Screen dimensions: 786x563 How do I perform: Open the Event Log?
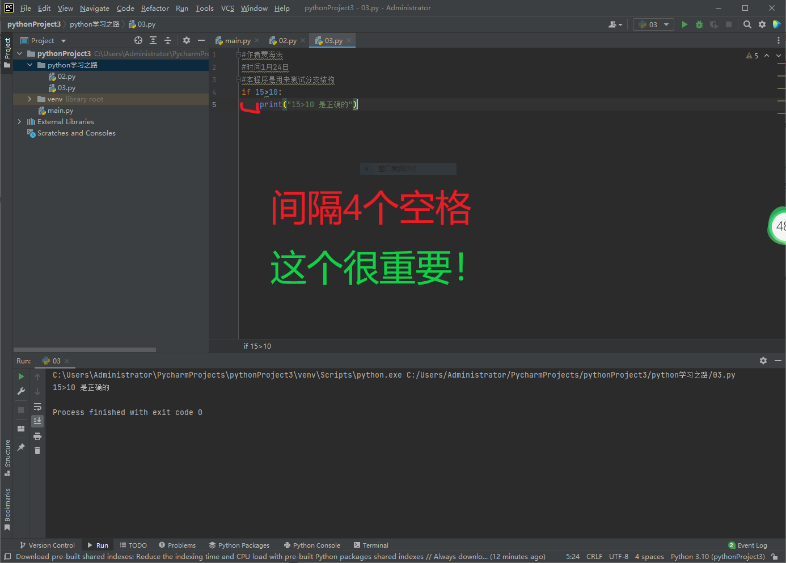pyautogui.click(x=748, y=545)
